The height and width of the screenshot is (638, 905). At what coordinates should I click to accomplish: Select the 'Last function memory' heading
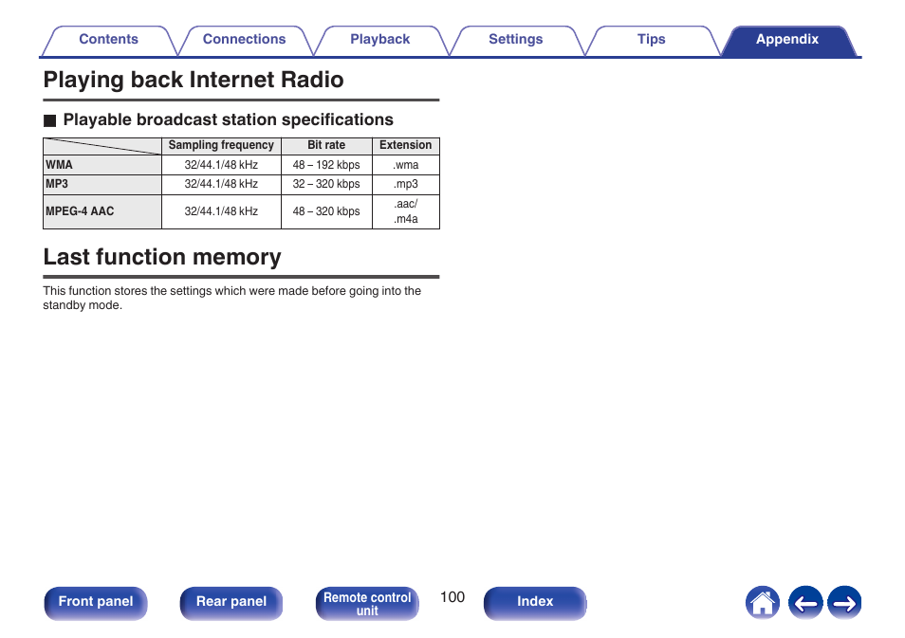[x=162, y=257]
